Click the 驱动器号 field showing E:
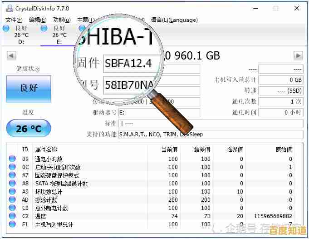309x239 pixels. [159, 113]
